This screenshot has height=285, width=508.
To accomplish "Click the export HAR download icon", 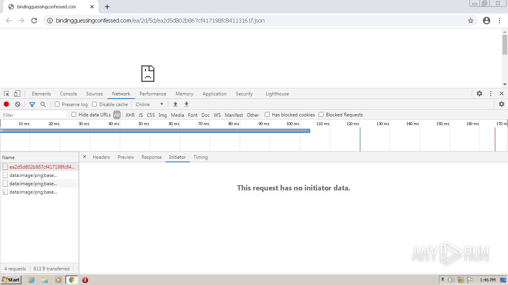I will point(187,104).
